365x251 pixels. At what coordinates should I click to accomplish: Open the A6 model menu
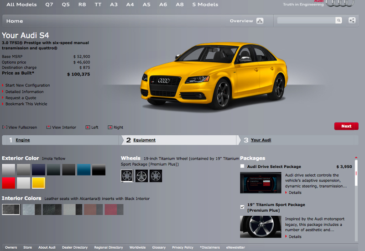(163, 5)
